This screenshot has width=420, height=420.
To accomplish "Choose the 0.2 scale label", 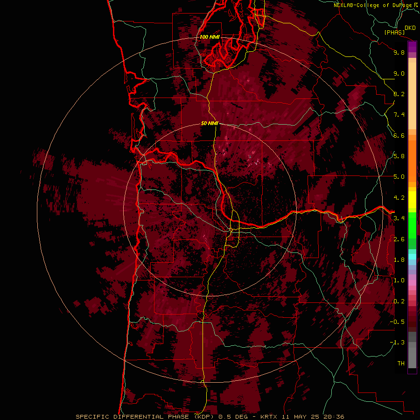I will pos(399,301).
